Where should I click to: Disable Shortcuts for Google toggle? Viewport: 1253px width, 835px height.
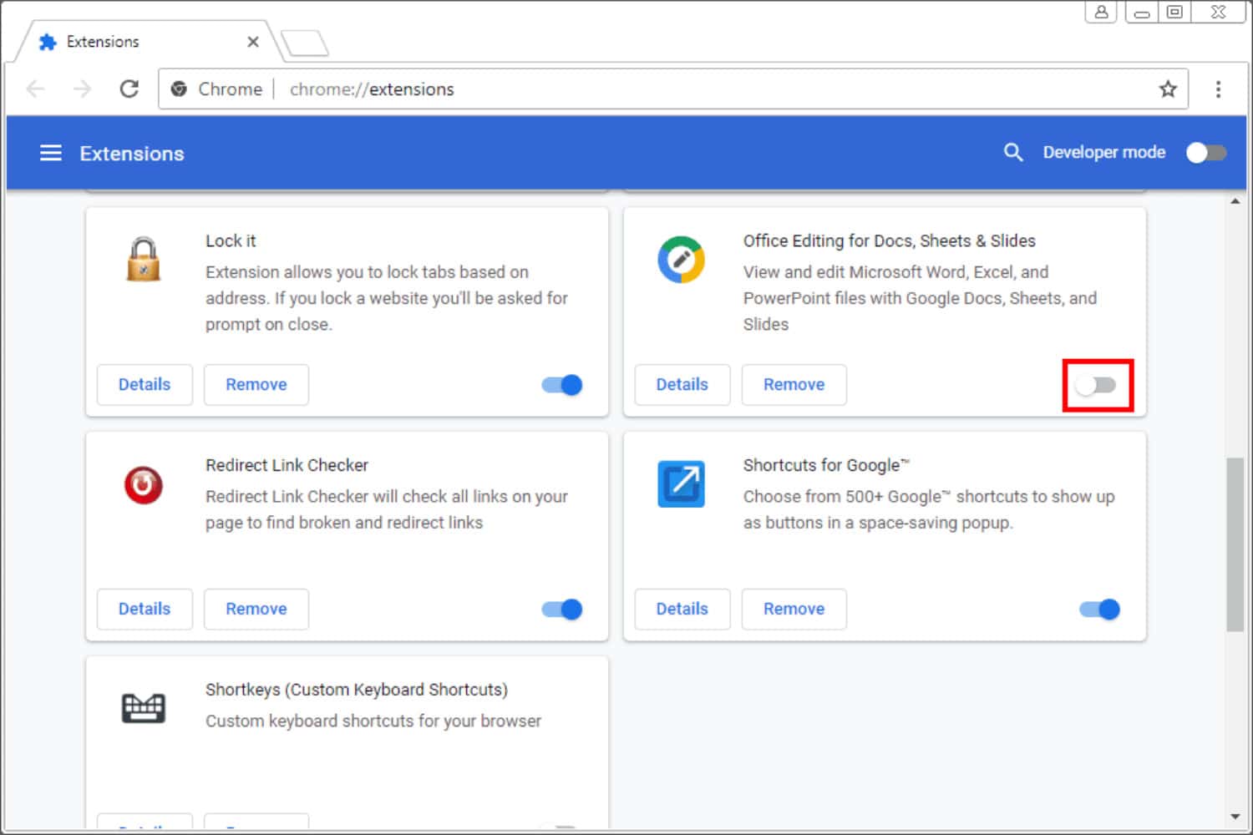point(1100,610)
